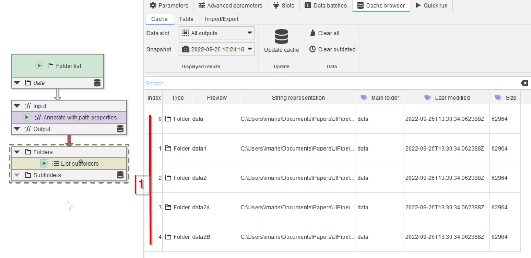Image resolution: width=531 pixels, height=258 pixels.
Task: Click the Clear outdated clock icon
Action: pos(312,49)
